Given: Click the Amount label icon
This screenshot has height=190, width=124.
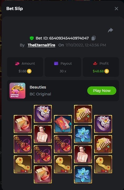Looking at the screenshot, I should click(17, 63).
